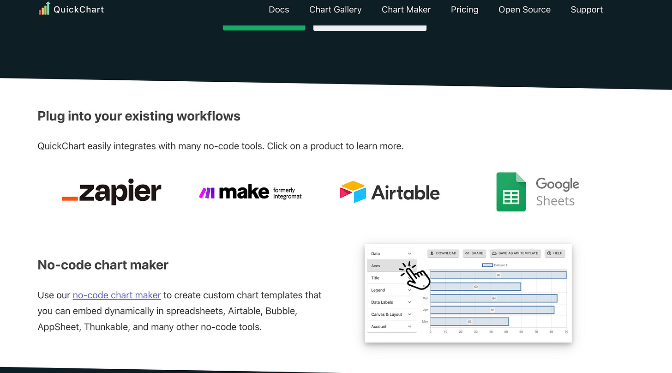Image resolution: width=672 pixels, height=373 pixels.
Task: Click the 'Plug into your existing workflows' heading
Action: point(139,116)
